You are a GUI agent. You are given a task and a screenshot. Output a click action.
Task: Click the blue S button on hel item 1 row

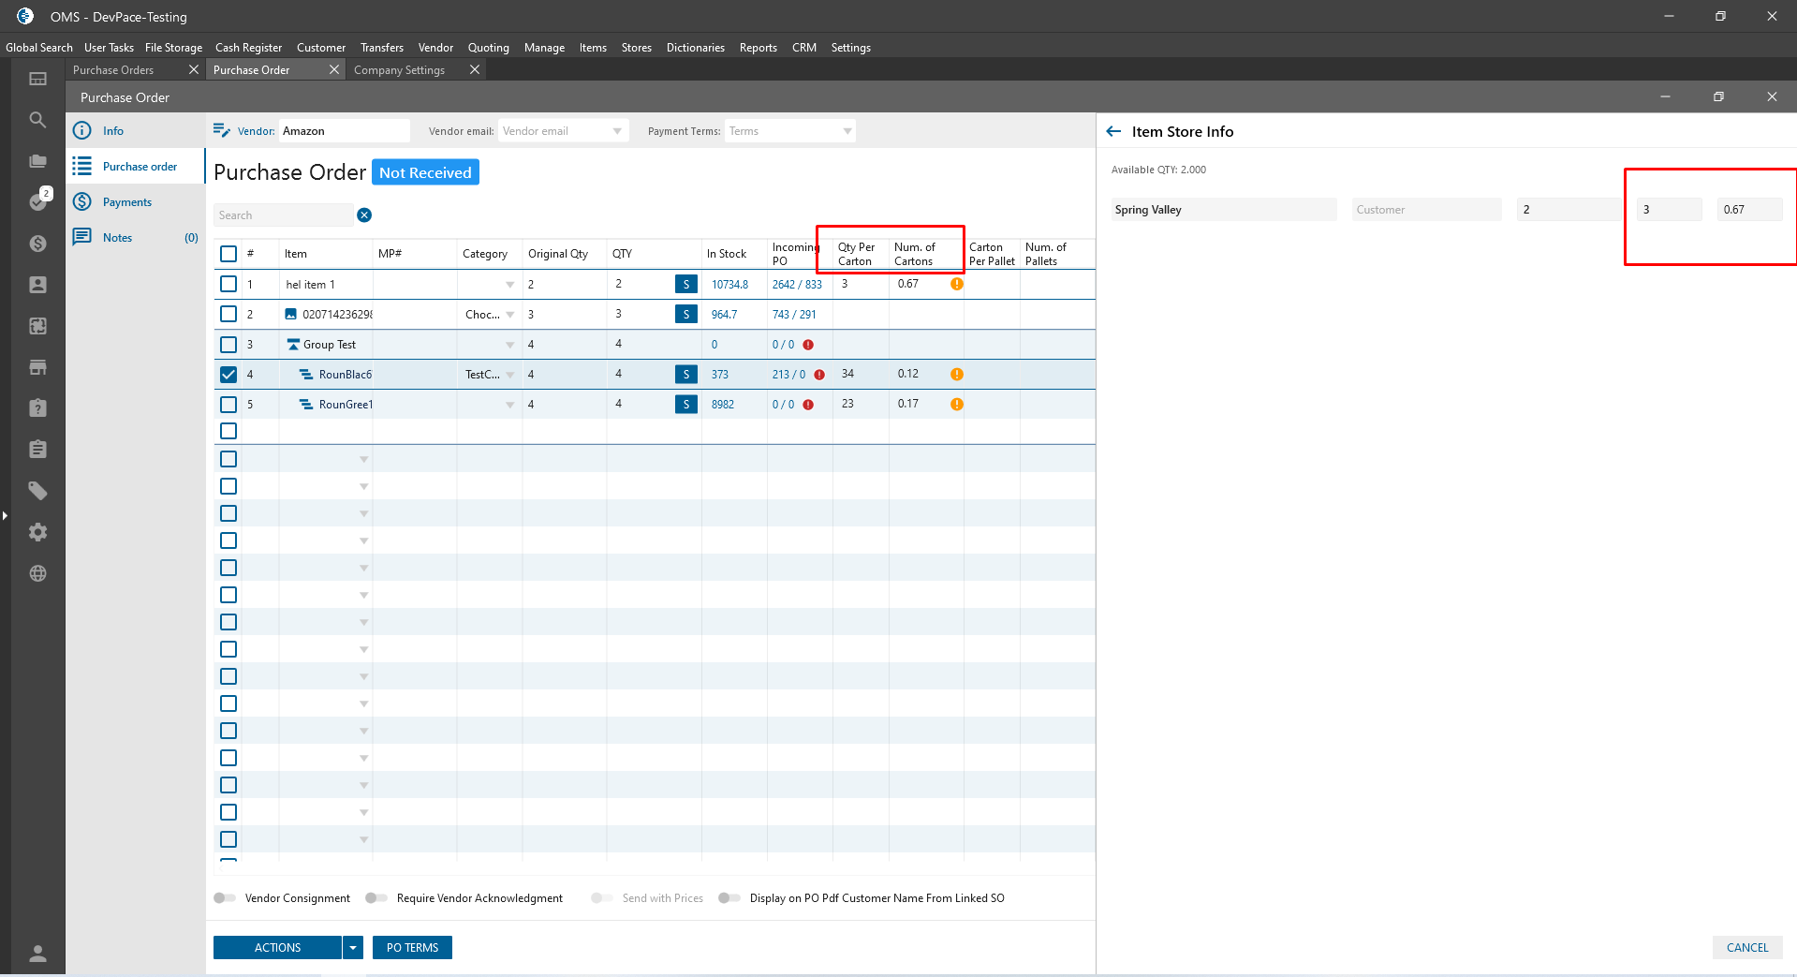[685, 285]
